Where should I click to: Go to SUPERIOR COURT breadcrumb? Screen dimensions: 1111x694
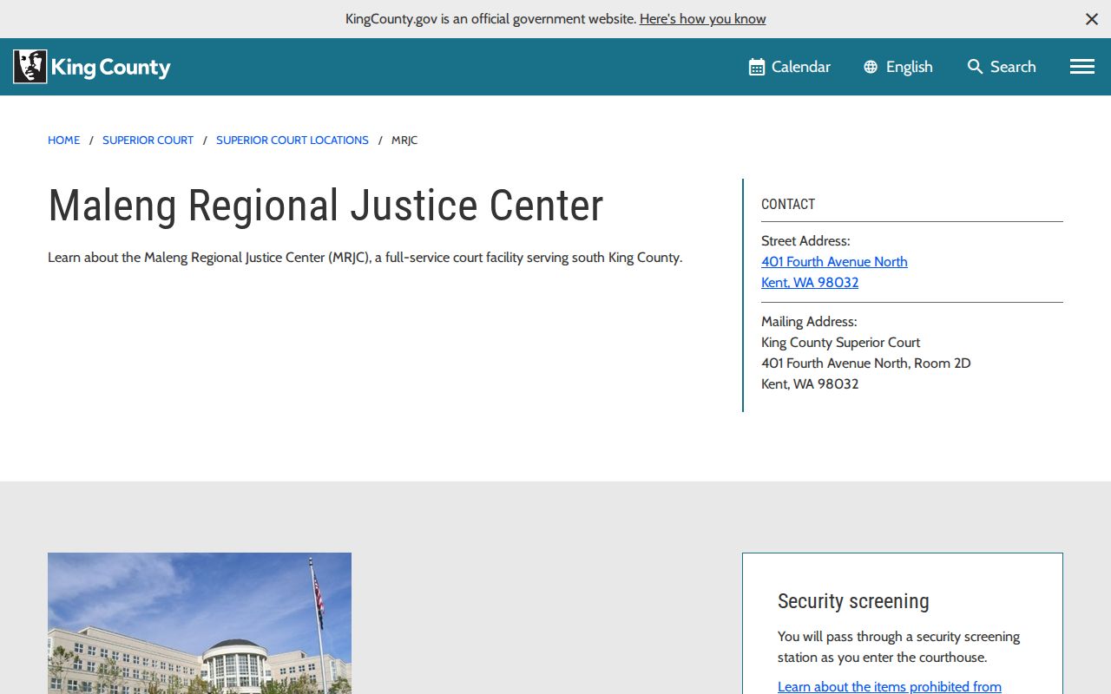pos(148,140)
